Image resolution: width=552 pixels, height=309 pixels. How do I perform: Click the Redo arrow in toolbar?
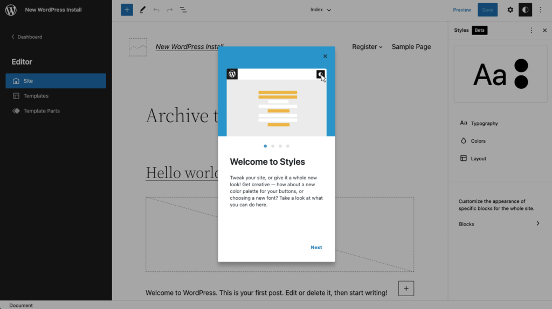coord(170,10)
